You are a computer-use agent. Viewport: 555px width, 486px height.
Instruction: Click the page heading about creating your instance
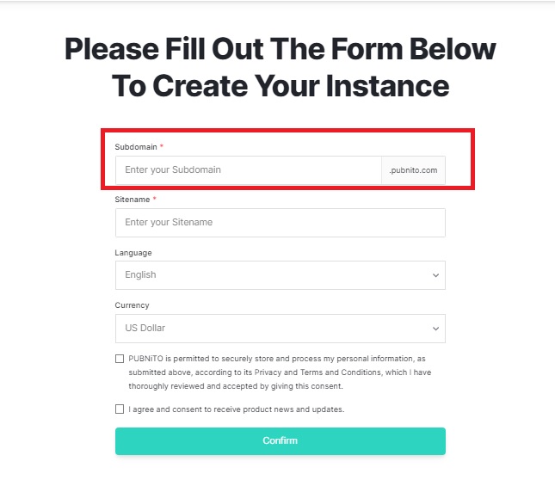coord(280,66)
